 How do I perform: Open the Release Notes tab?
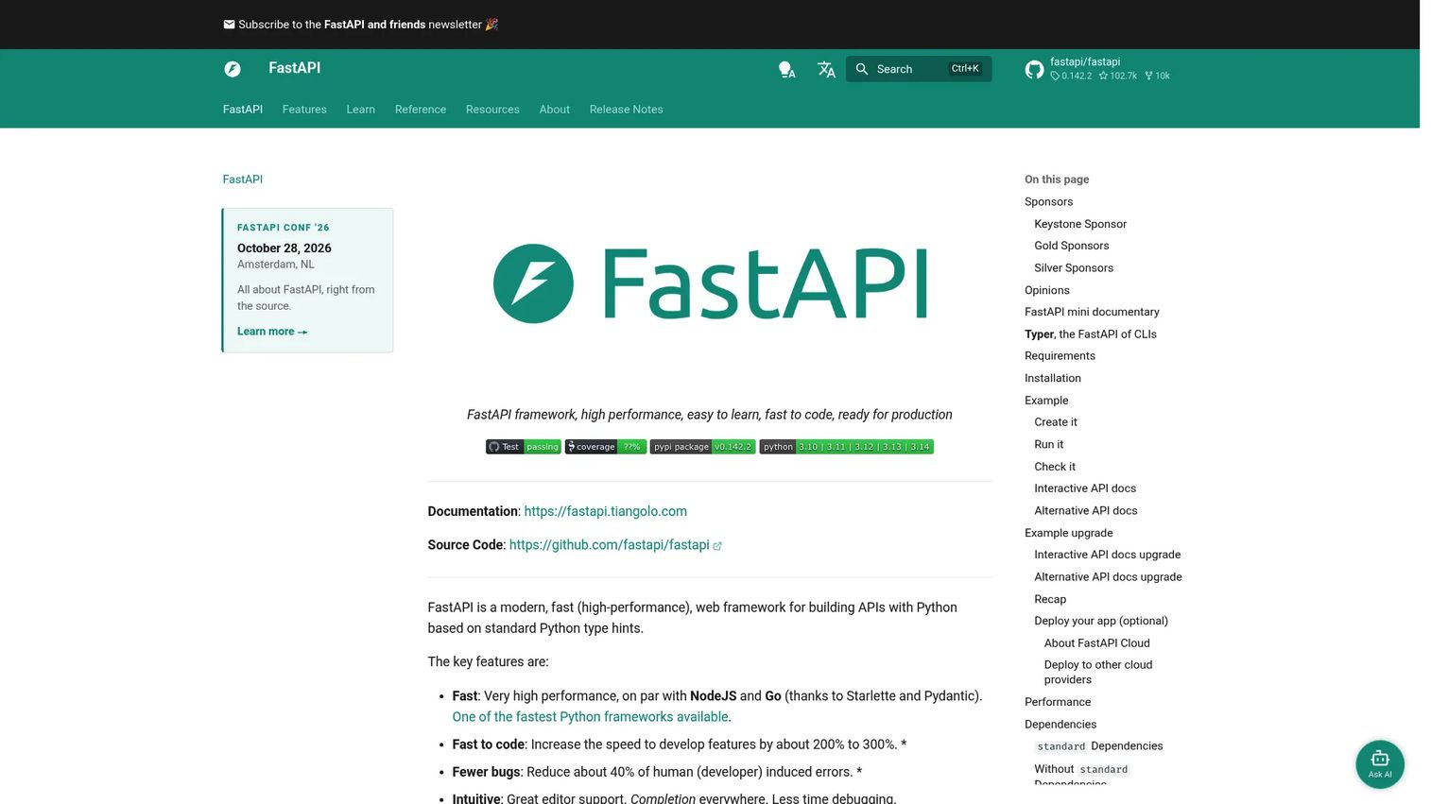pyautogui.click(x=627, y=110)
